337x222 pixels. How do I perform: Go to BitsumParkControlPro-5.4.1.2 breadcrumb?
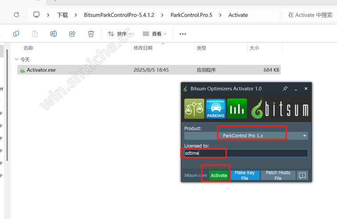tap(119, 15)
